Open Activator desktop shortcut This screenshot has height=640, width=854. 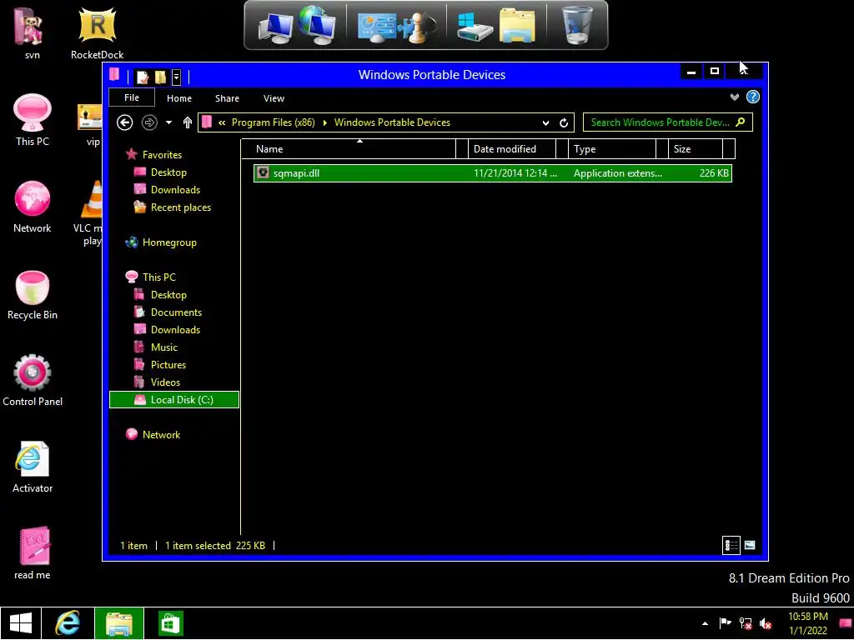coord(33,467)
